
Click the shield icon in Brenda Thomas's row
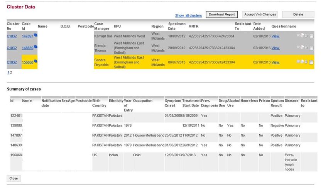298,47
